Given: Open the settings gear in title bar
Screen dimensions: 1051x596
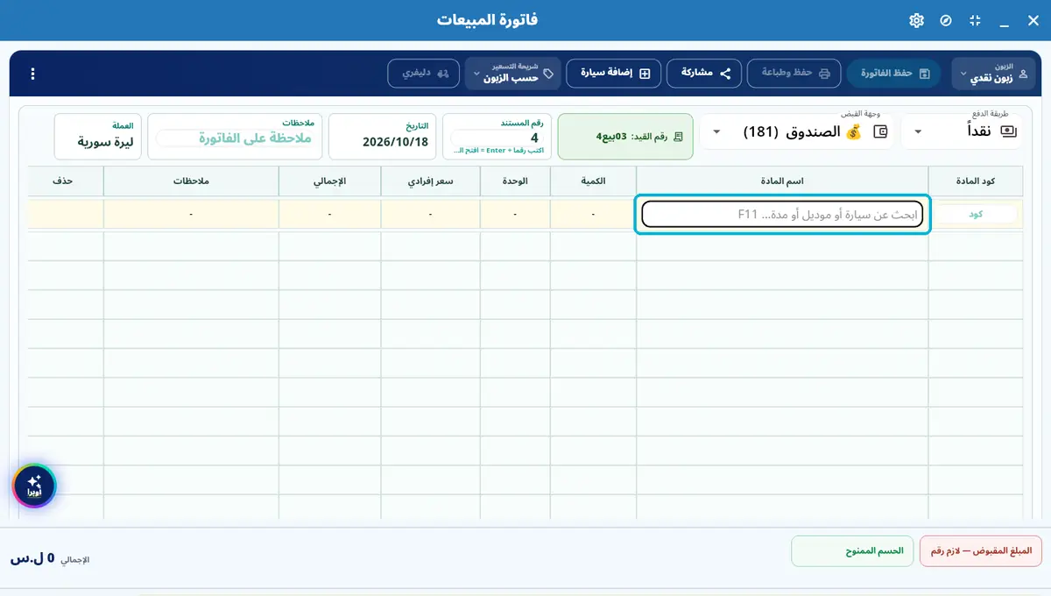Looking at the screenshot, I should (x=917, y=20).
